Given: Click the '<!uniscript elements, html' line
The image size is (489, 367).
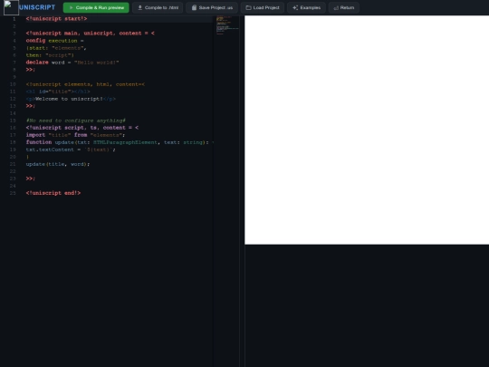Looking at the screenshot, I should (85, 84).
